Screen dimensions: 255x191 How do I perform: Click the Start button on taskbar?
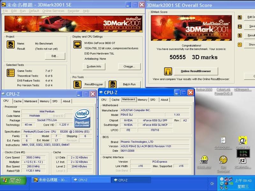(x=13, y=180)
